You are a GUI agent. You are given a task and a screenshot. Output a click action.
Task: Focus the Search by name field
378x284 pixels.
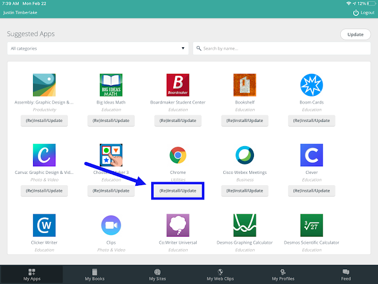coord(282,49)
